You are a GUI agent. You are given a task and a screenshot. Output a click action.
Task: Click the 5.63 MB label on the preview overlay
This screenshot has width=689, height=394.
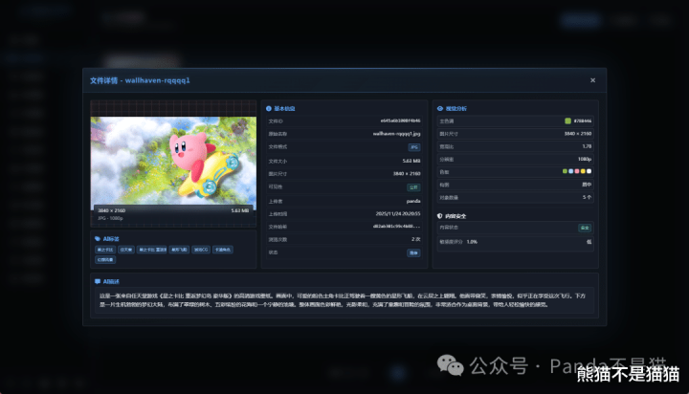click(240, 210)
